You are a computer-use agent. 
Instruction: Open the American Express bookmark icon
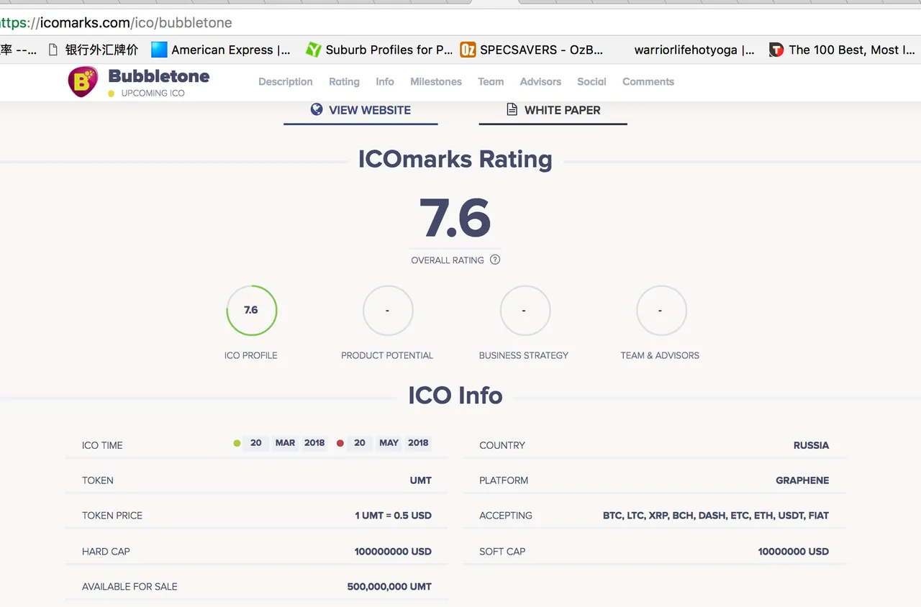159,50
